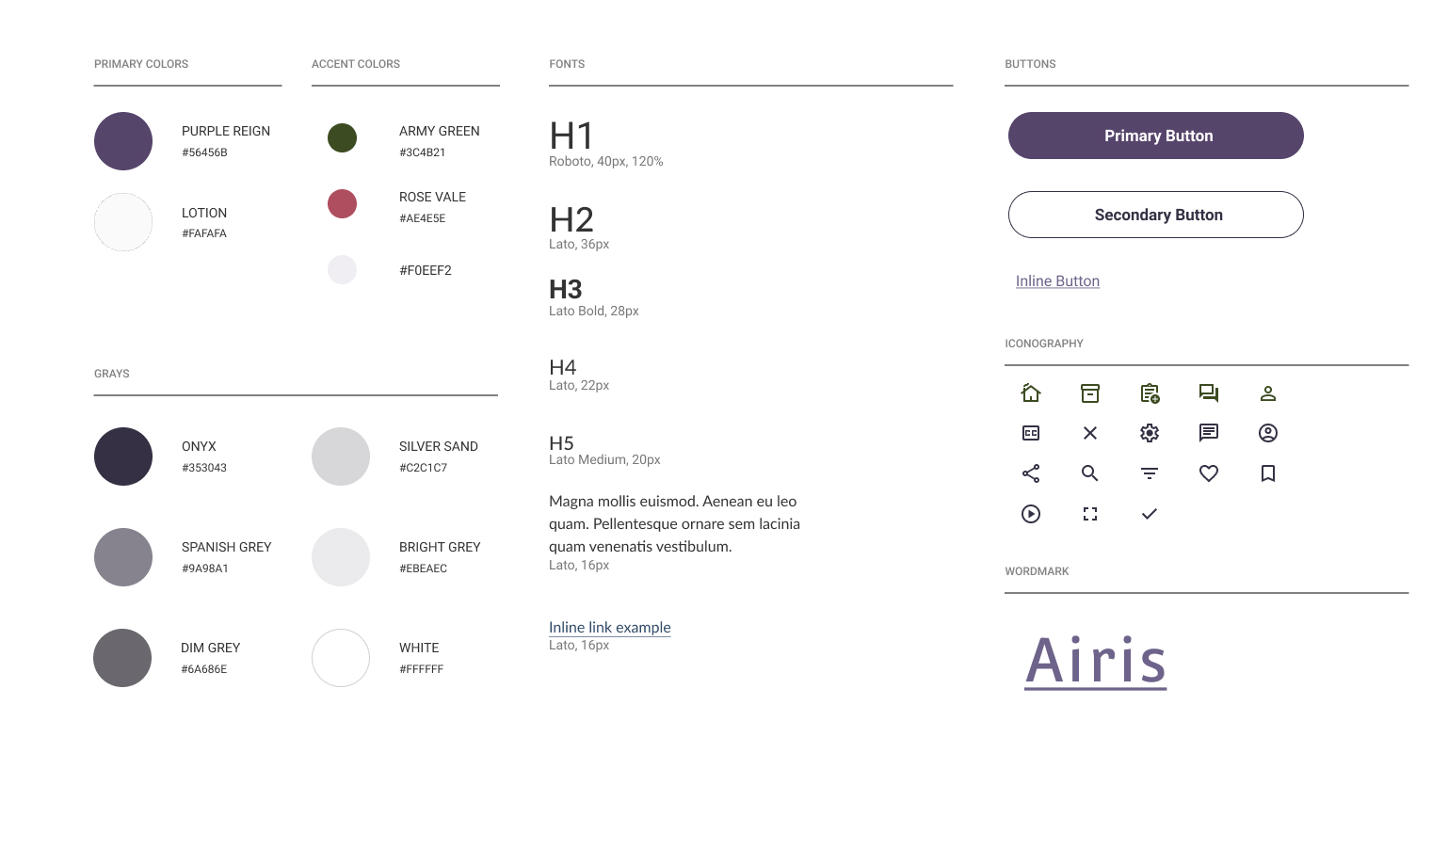Select the White swatch circle
The height and width of the screenshot is (849, 1432).
tap(341, 658)
